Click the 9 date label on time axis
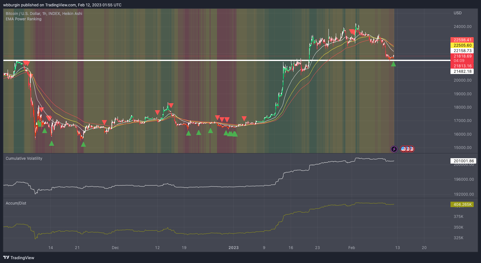 click(264, 248)
